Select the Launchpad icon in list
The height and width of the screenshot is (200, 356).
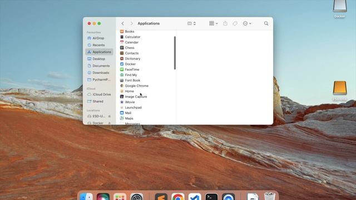pos(122,107)
